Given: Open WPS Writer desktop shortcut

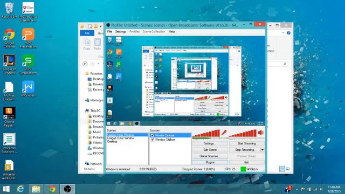Looking at the screenshot, I should pyautogui.click(x=28, y=89).
